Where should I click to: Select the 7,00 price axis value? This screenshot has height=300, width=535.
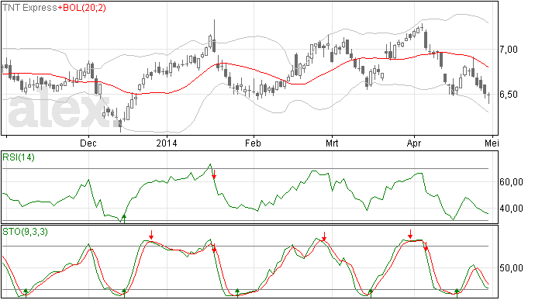click(x=509, y=50)
